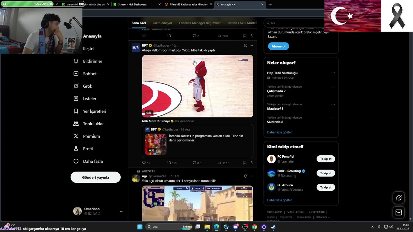Open Discord from the taskbar

pos(236,227)
